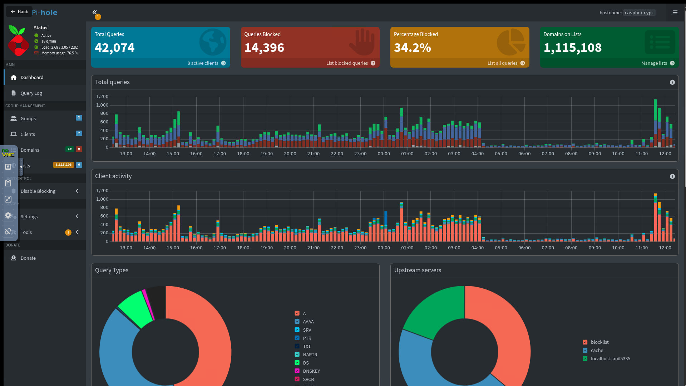Viewport: 686px width, 386px height.
Task: Click the Total queries chart info icon
Action: coord(672,82)
